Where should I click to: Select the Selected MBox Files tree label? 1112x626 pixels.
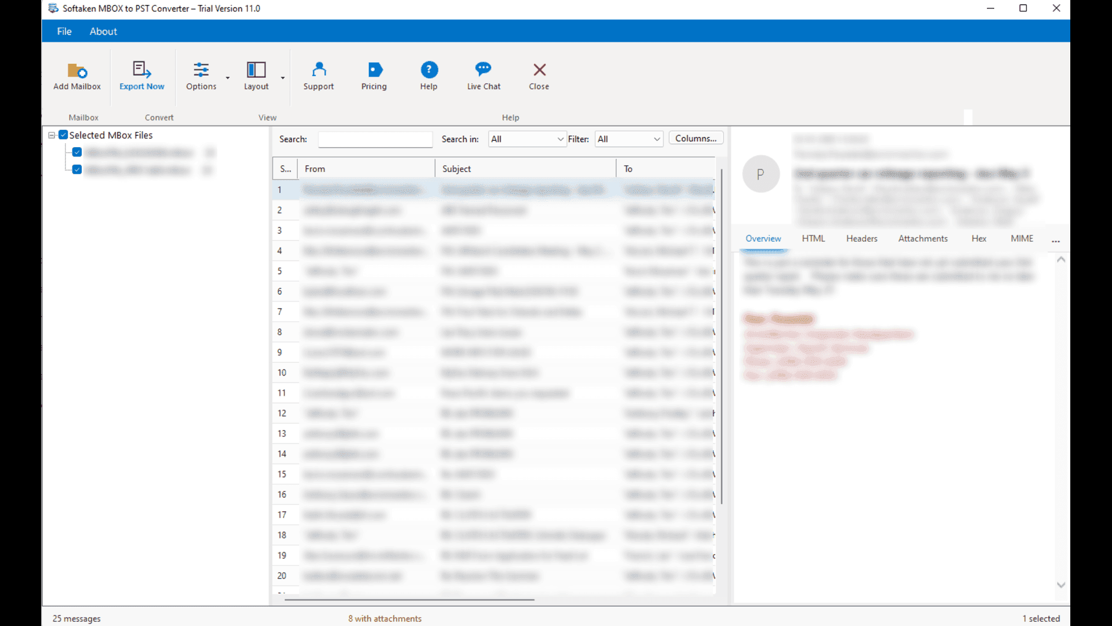click(111, 135)
